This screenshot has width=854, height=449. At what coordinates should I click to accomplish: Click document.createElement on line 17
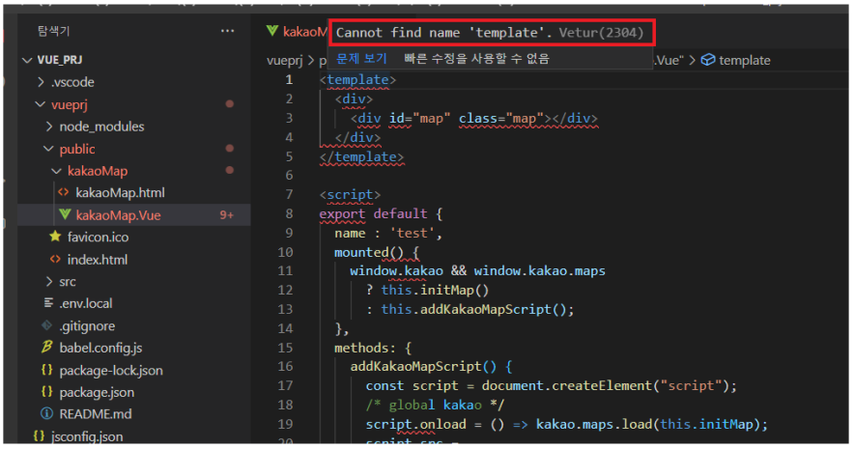[567, 386]
